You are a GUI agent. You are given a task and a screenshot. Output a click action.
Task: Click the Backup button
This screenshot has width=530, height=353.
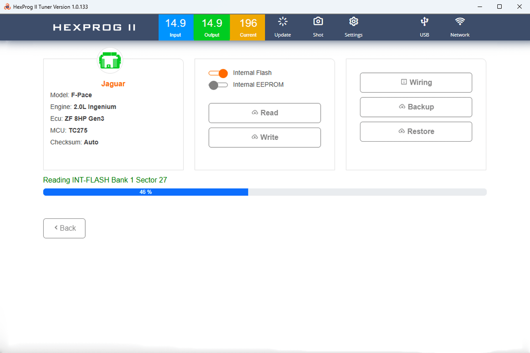pos(416,107)
